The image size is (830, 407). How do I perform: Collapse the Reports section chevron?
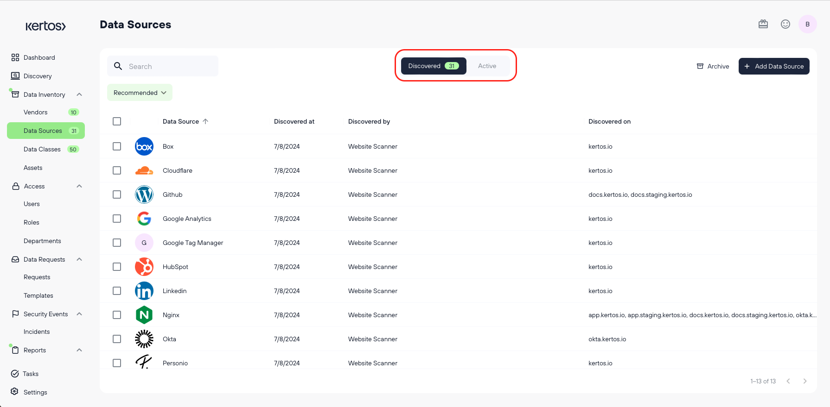(x=79, y=350)
